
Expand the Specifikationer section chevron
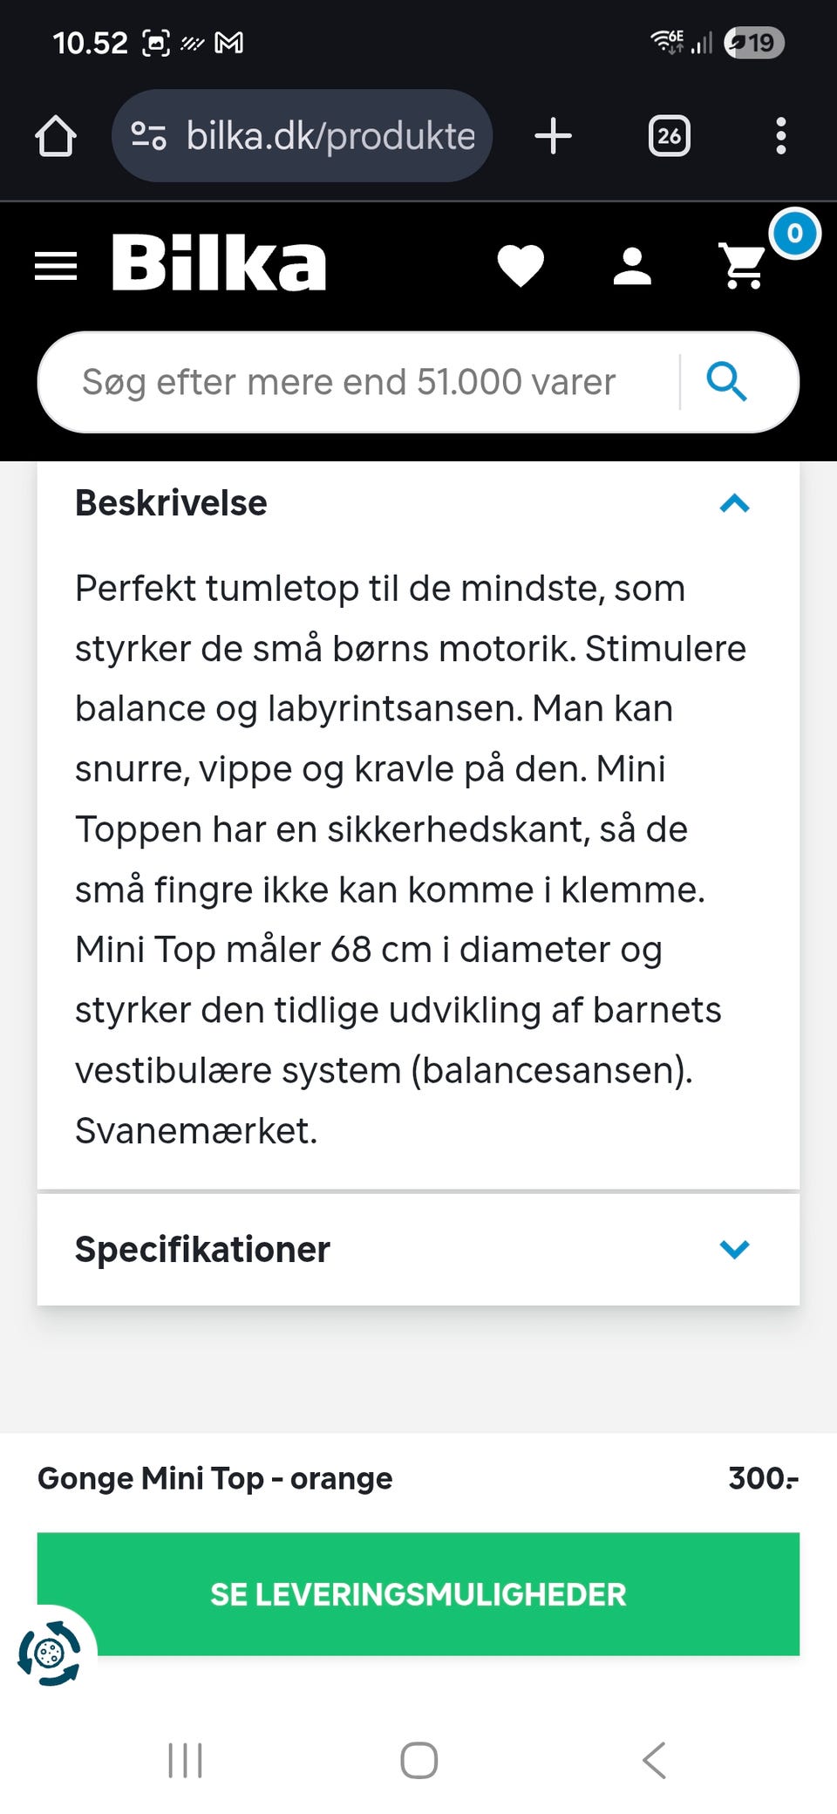click(x=734, y=1249)
